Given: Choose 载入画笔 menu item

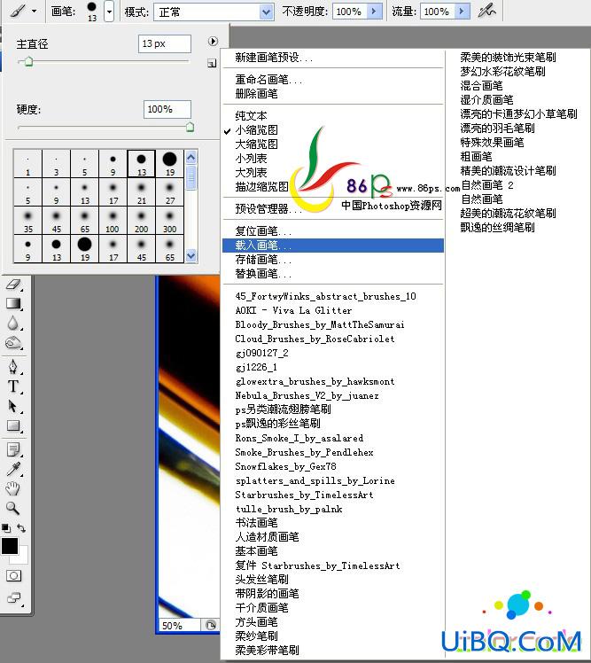Looking at the screenshot, I should [332, 246].
